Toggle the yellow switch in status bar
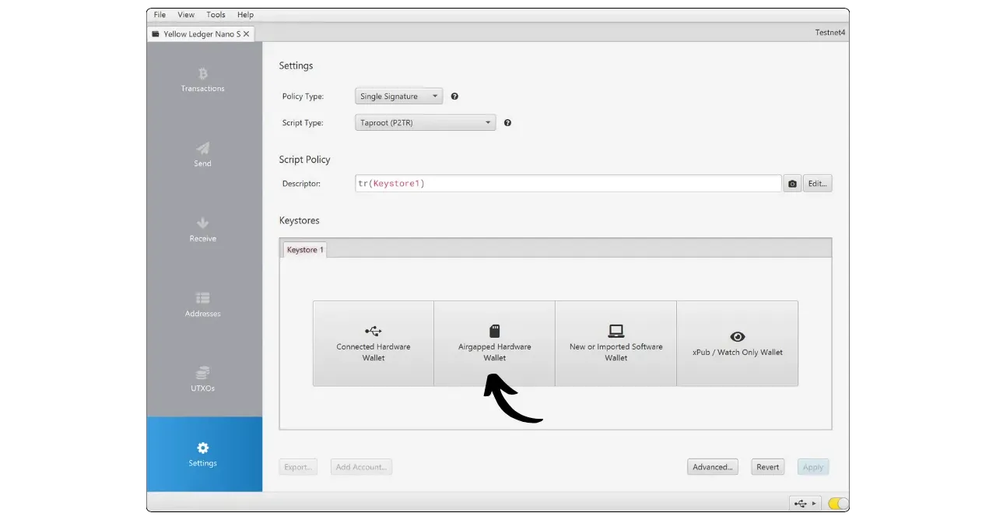Screen dimensions: 996x520 [838, 504]
